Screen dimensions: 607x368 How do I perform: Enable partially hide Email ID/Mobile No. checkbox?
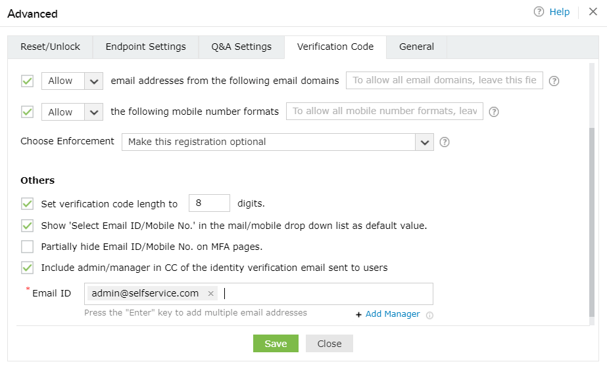28,247
